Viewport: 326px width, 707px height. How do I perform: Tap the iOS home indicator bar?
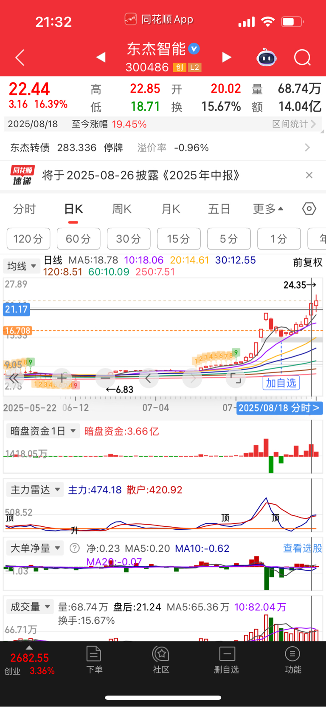(163, 697)
